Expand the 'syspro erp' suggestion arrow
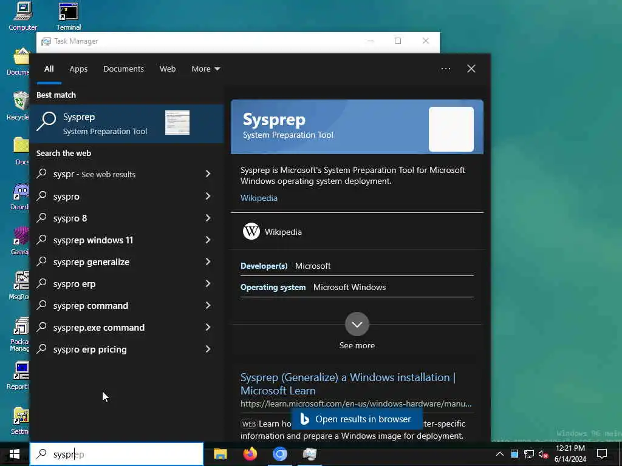This screenshot has height=466, width=622. (x=208, y=284)
